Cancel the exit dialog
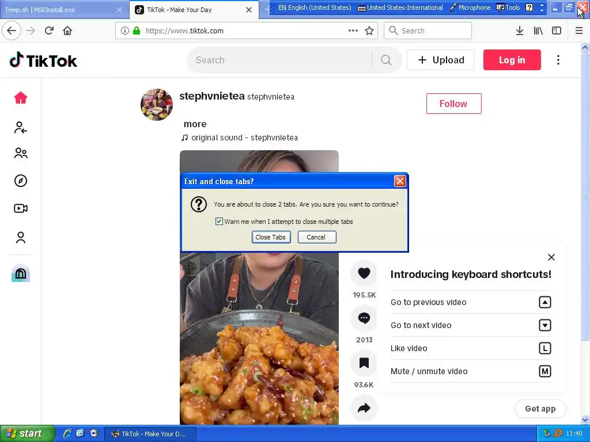This screenshot has width=590, height=442. [317, 237]
